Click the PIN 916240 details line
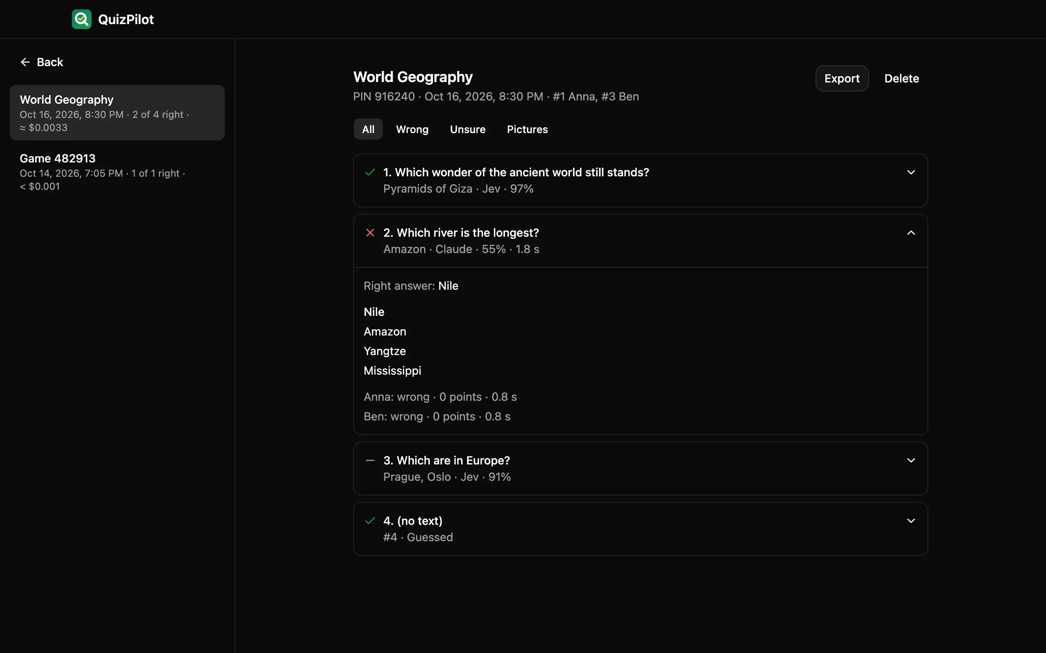 496,96
